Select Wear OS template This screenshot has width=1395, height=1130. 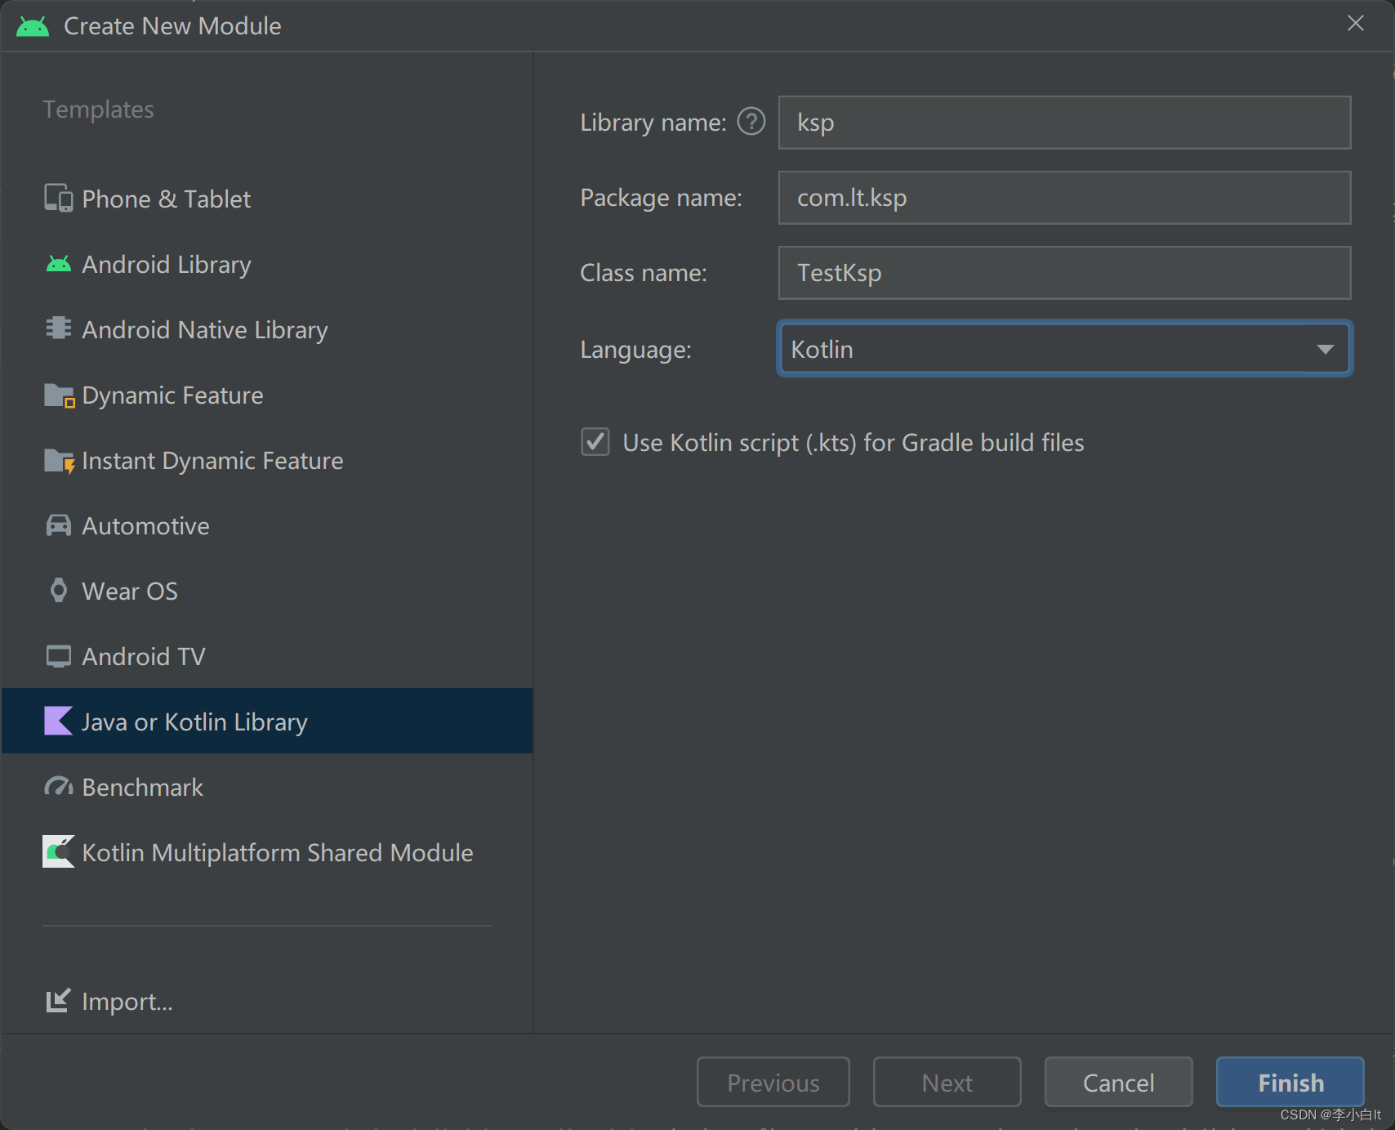(x=267, y=591)
